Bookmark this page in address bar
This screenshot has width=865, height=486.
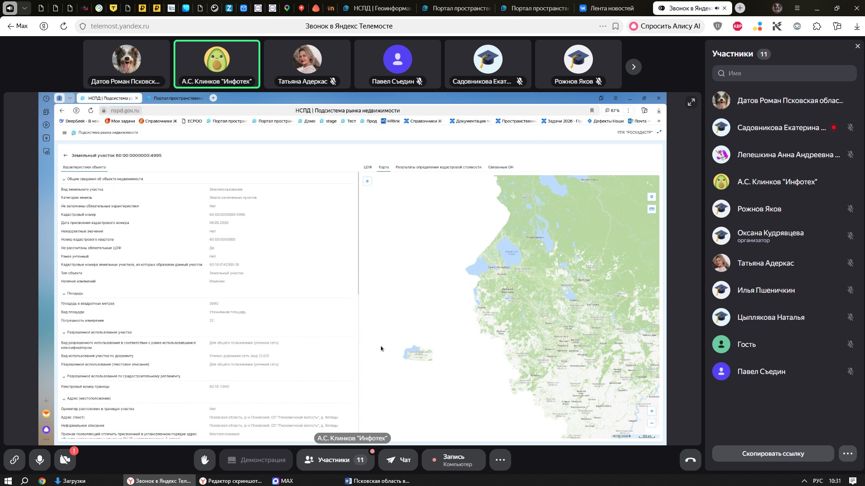click(x=616, y=26)
